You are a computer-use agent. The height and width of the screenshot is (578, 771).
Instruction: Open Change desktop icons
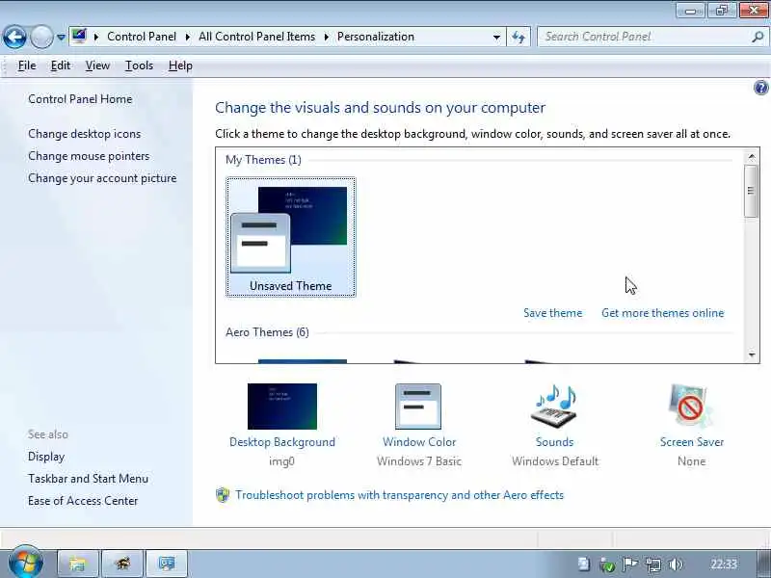(x=84, y=134)
